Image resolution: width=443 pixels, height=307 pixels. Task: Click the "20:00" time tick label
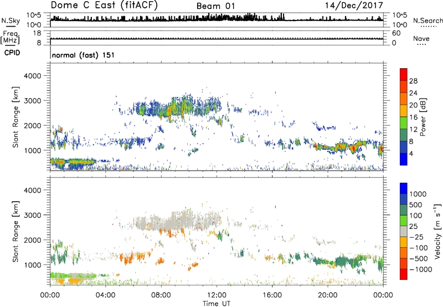coord(328,295)
